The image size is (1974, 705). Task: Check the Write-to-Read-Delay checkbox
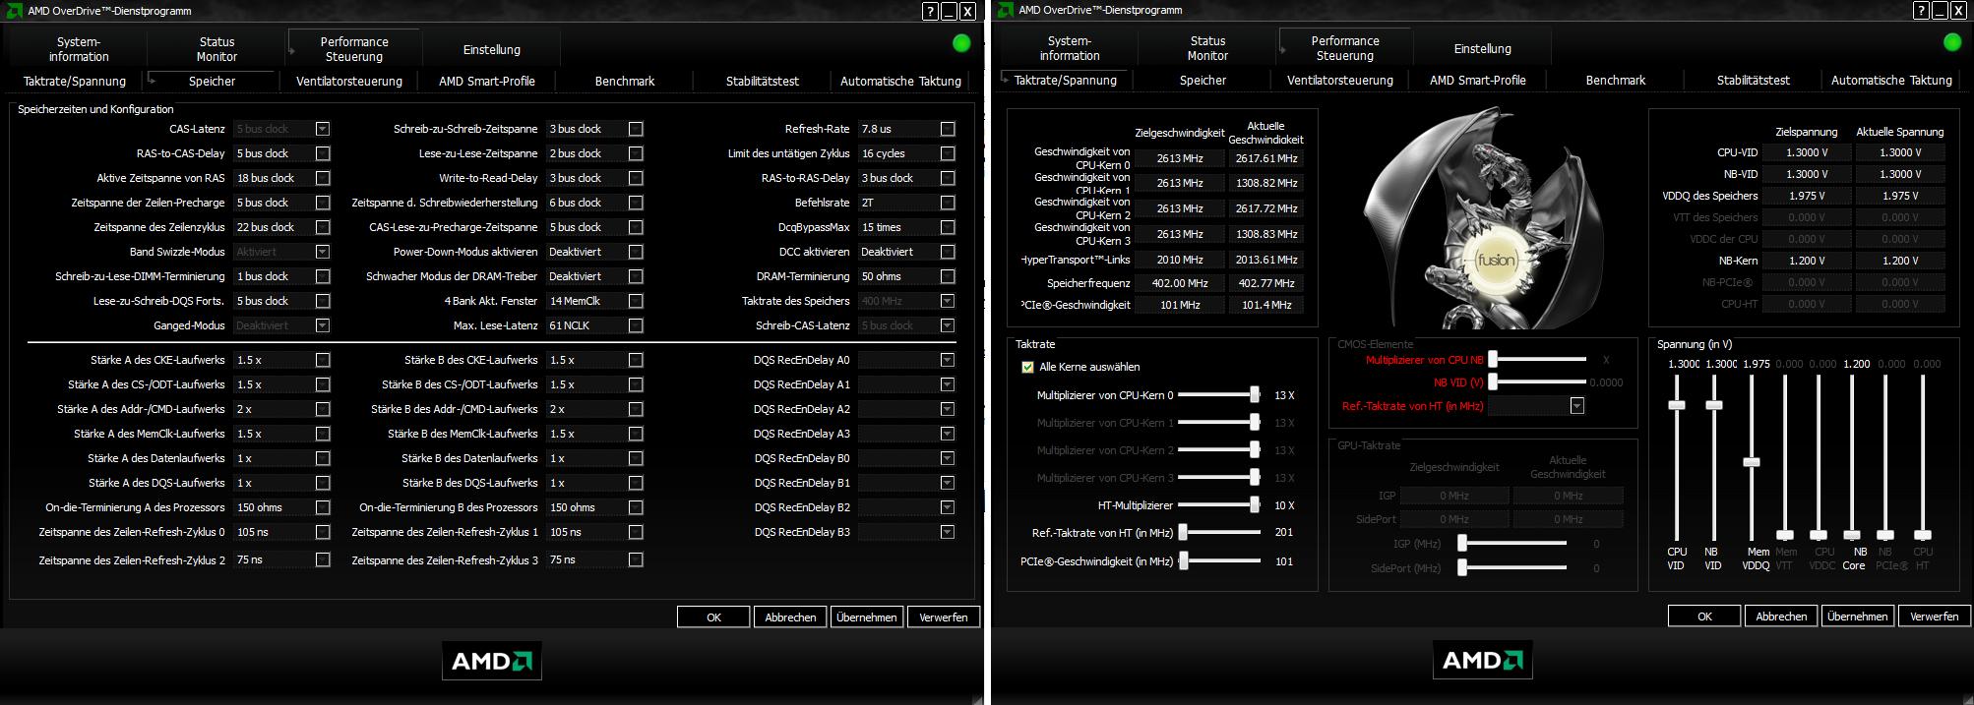click(636, 178)
